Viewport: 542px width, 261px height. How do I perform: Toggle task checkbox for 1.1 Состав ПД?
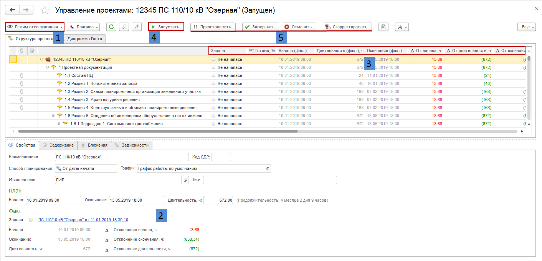(x=213, y=75)
